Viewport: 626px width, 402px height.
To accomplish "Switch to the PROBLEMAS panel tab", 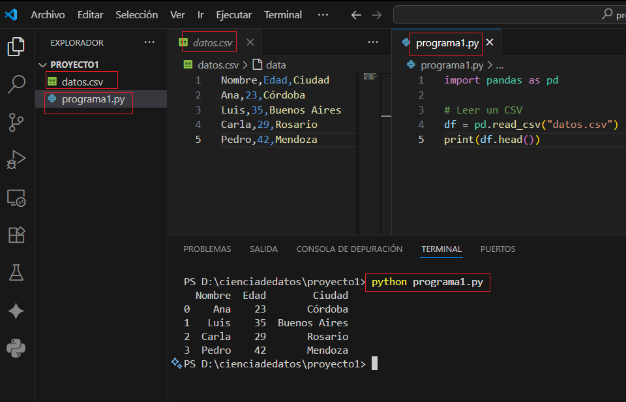I will click(207, 249).
